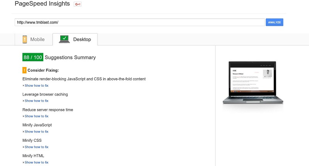Click the Google+ share icon

tap(78, 4)
